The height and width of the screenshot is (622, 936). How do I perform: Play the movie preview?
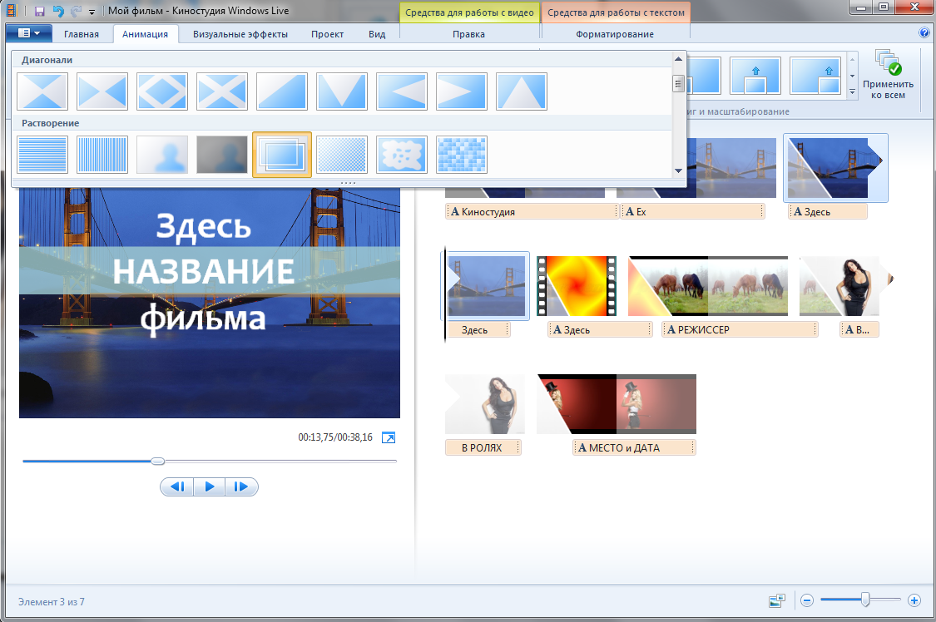click(209, 486)
